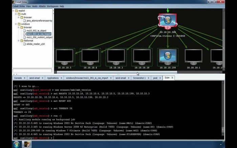The height and width of the screenshot is (148, 237).
Task: Close the ms11_003_ie_css_import tab
Action: point(111,78)
